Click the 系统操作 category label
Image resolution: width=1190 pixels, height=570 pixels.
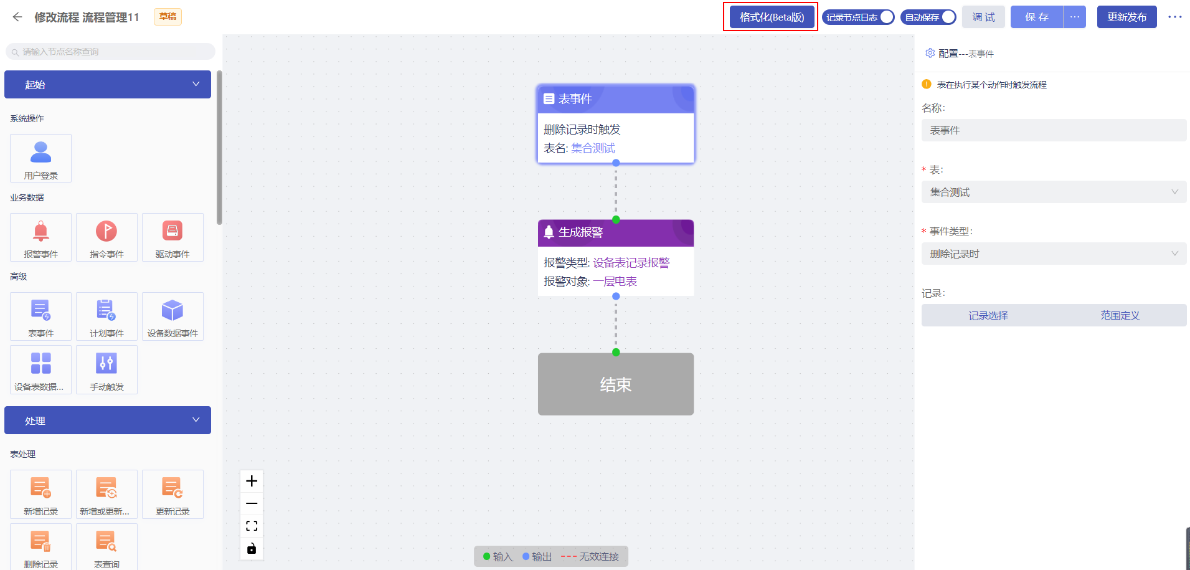(27, 118)
